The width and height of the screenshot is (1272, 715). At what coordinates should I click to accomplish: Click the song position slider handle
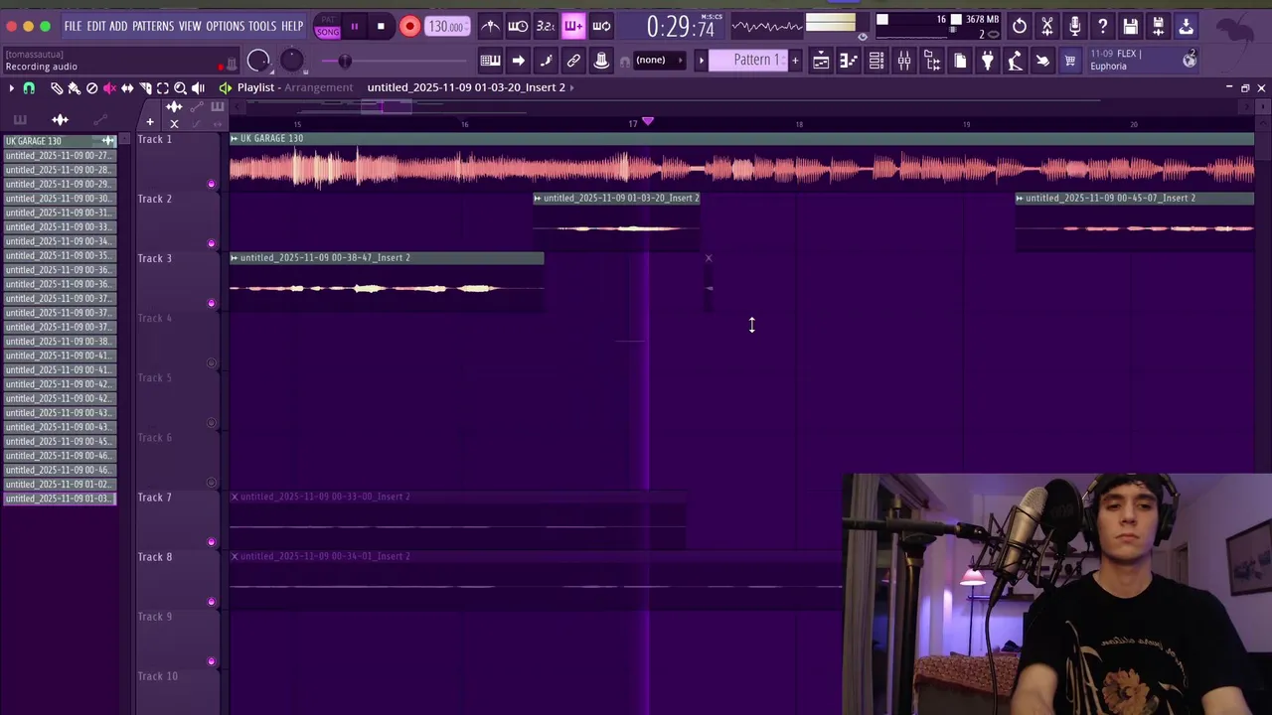pyautogui.click(x=345, y=62)
